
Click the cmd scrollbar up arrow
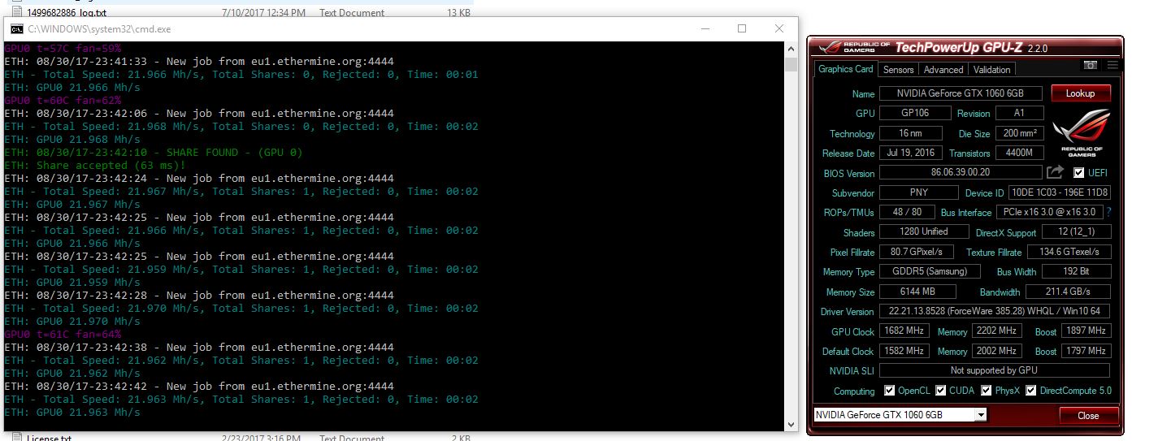point(792,49)
